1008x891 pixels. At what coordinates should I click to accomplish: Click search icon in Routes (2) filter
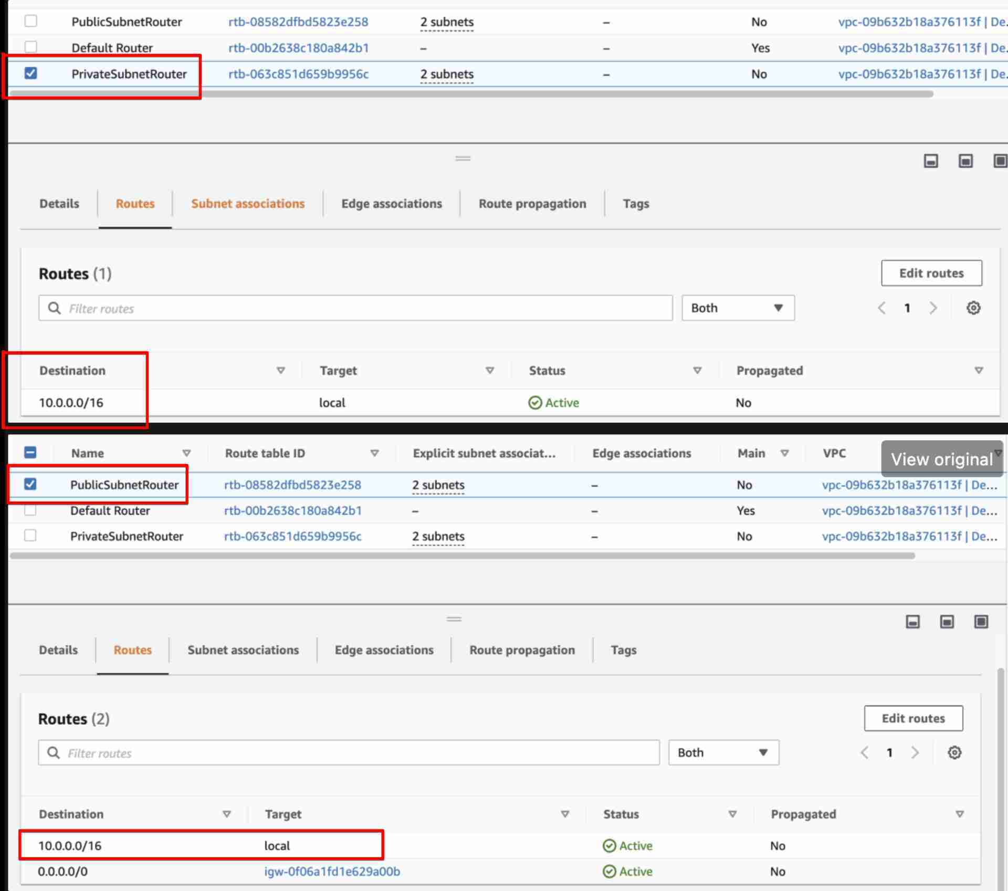pyautogui.click(x=53, y=753)
